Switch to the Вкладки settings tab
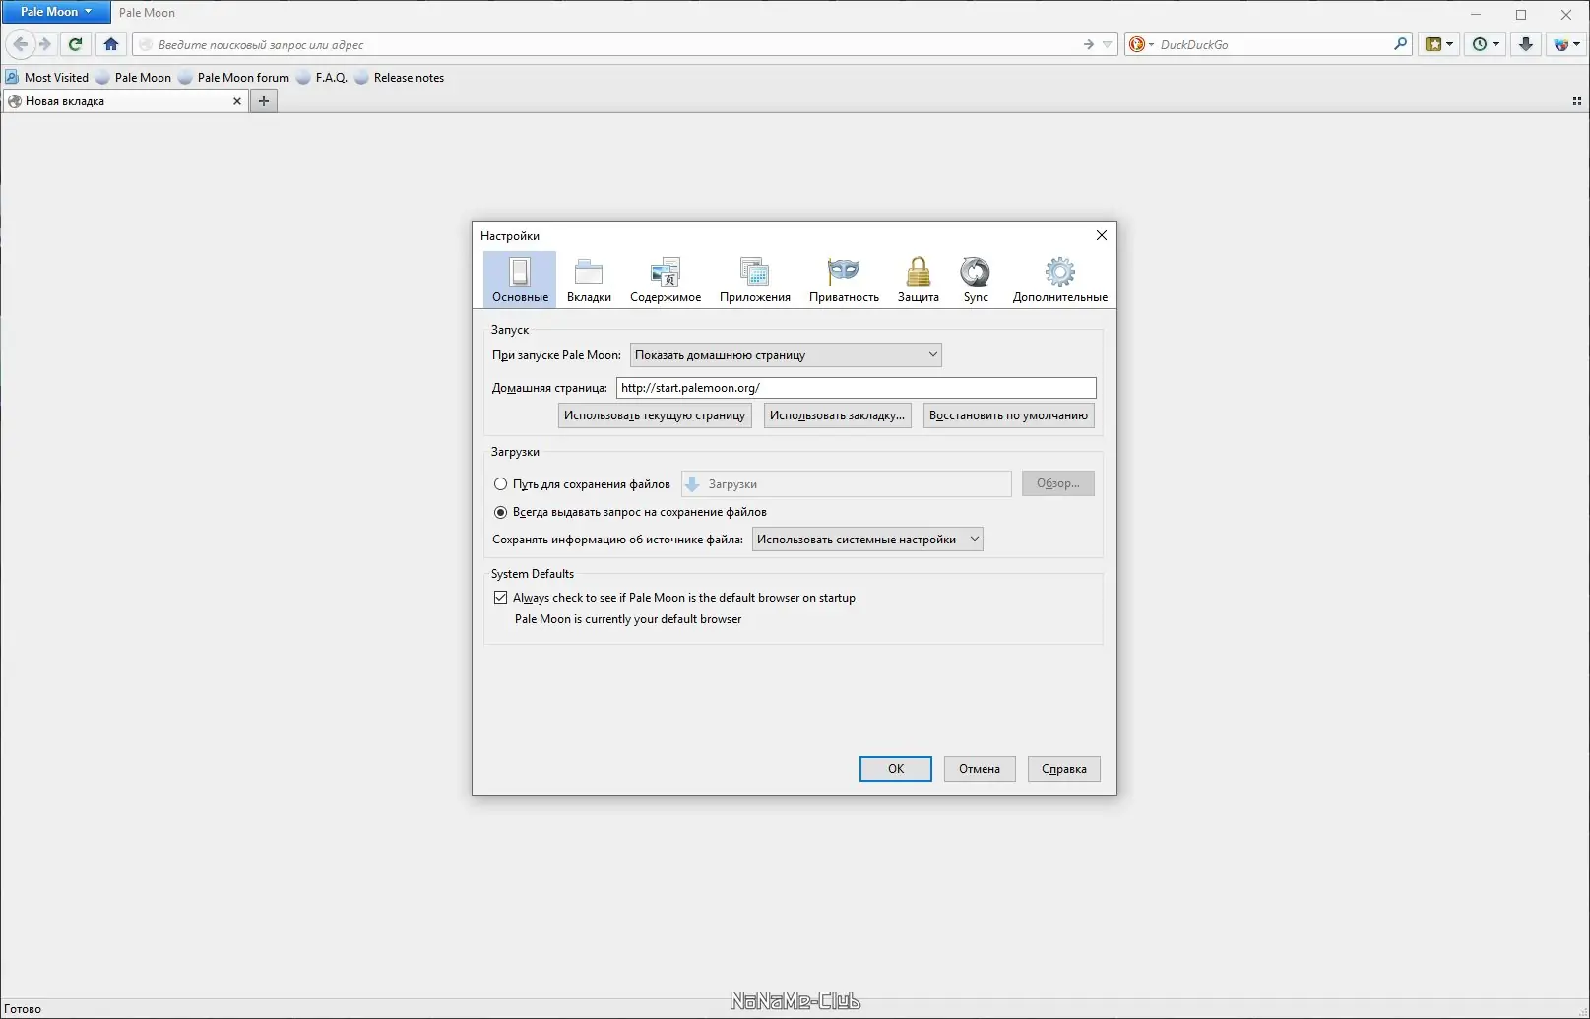Viewport: 1590px width, 1019px height. point(589,280)
